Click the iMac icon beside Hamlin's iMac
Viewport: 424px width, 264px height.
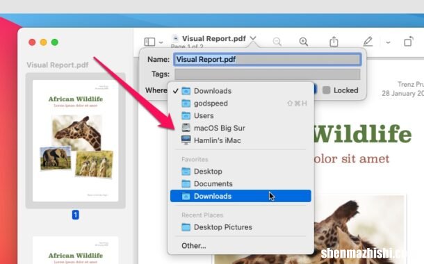pos(186,140)
